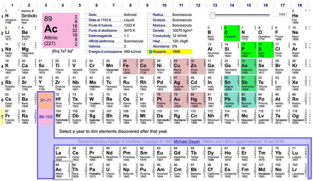The image size is (313, 181).
Task: Select the Zolfo (S) element cell
Action: click(265, 50)
